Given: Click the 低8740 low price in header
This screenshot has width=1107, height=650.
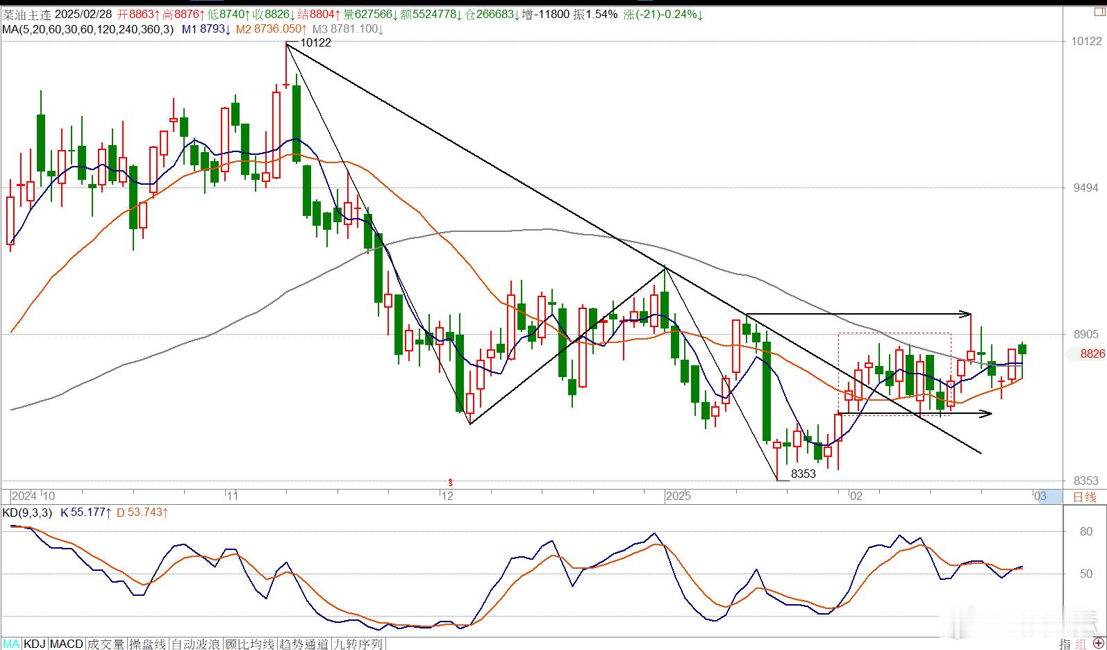Looking at the screenshot, I should [229, 15].
